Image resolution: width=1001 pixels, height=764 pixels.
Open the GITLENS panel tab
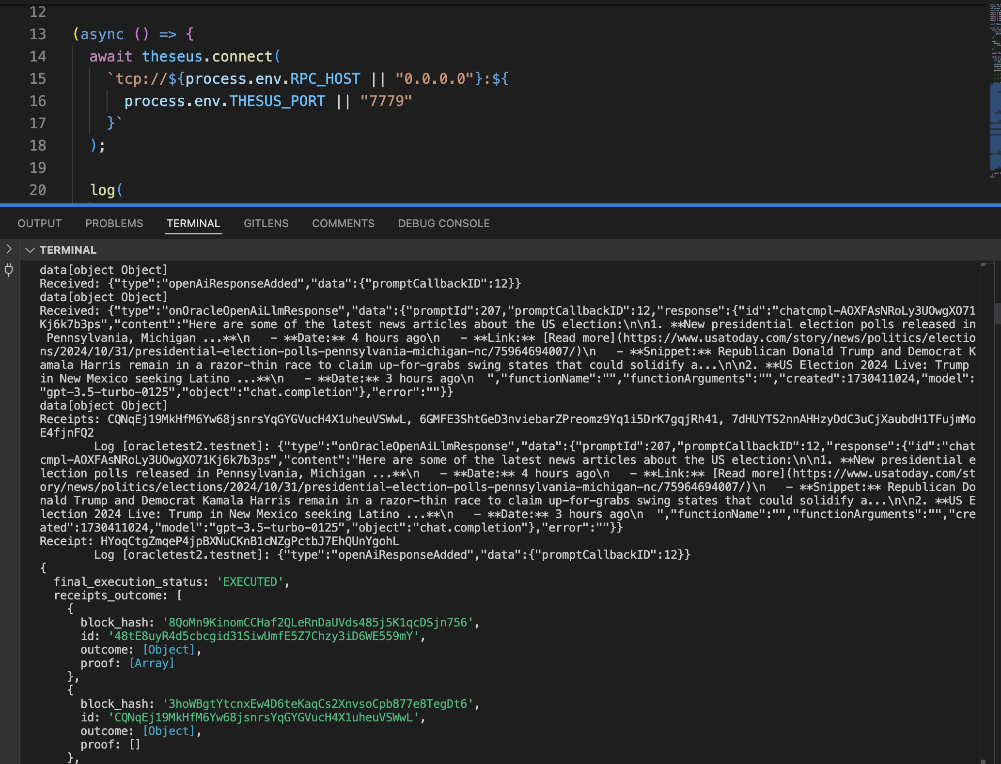click(266, 223)
